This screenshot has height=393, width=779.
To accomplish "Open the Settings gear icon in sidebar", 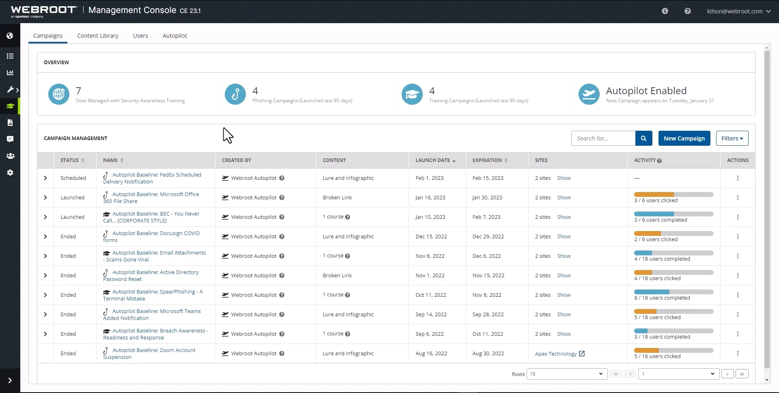I will click(10, 173).
